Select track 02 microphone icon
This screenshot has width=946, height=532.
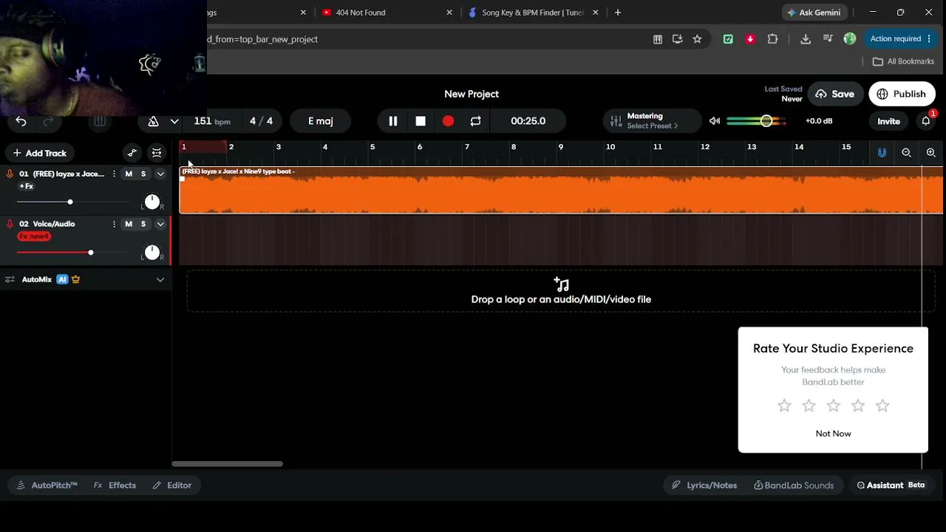pos(10,224)
